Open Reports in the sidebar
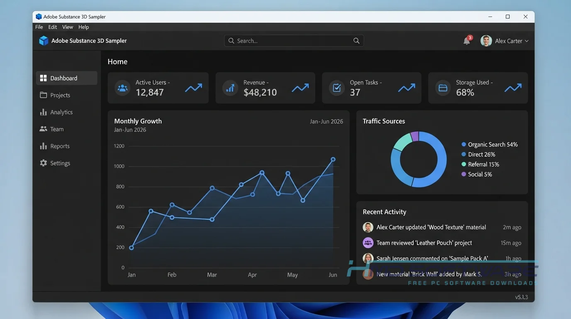Viewport: 571px width, 319px height. [67, 146]
